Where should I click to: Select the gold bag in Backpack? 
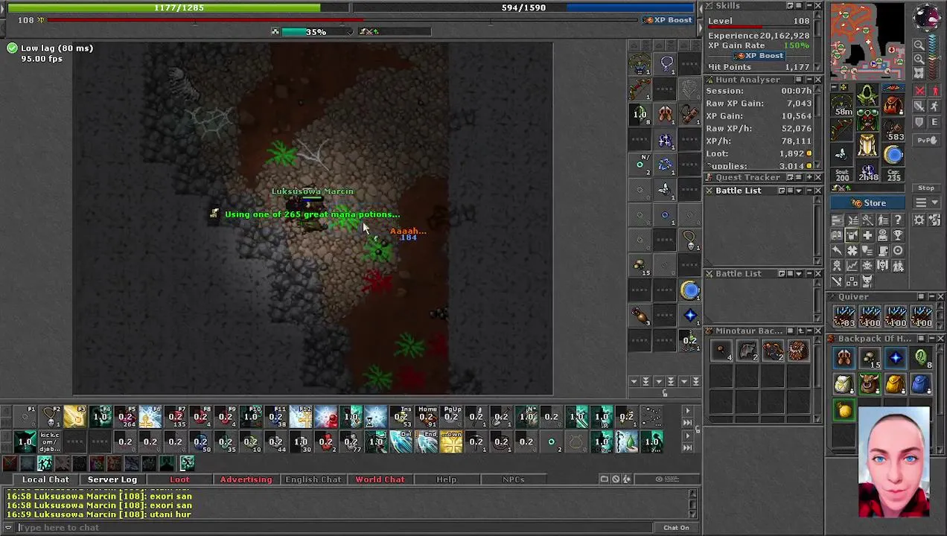click(x=896, y=383)
